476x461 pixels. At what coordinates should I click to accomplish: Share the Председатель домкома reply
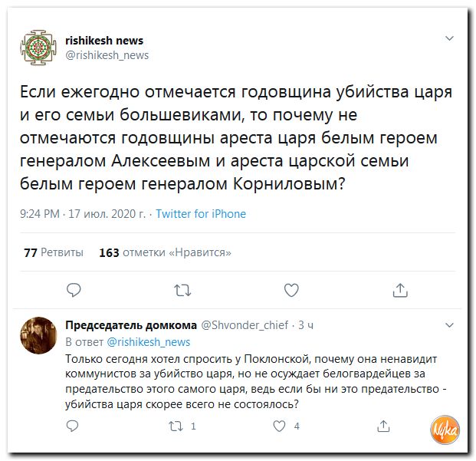tap(384, 426)
